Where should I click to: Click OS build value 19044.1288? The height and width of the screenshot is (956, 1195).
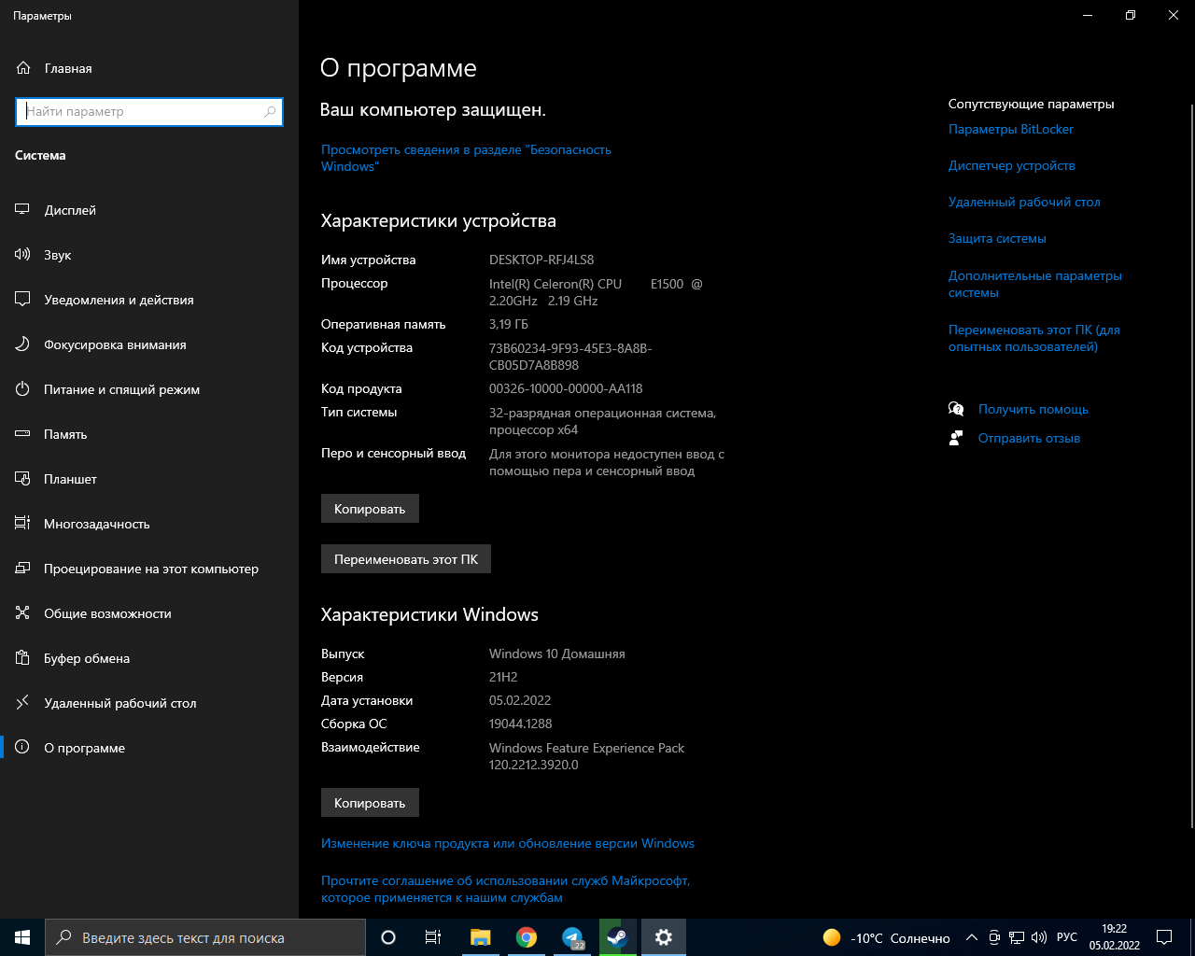521,724
